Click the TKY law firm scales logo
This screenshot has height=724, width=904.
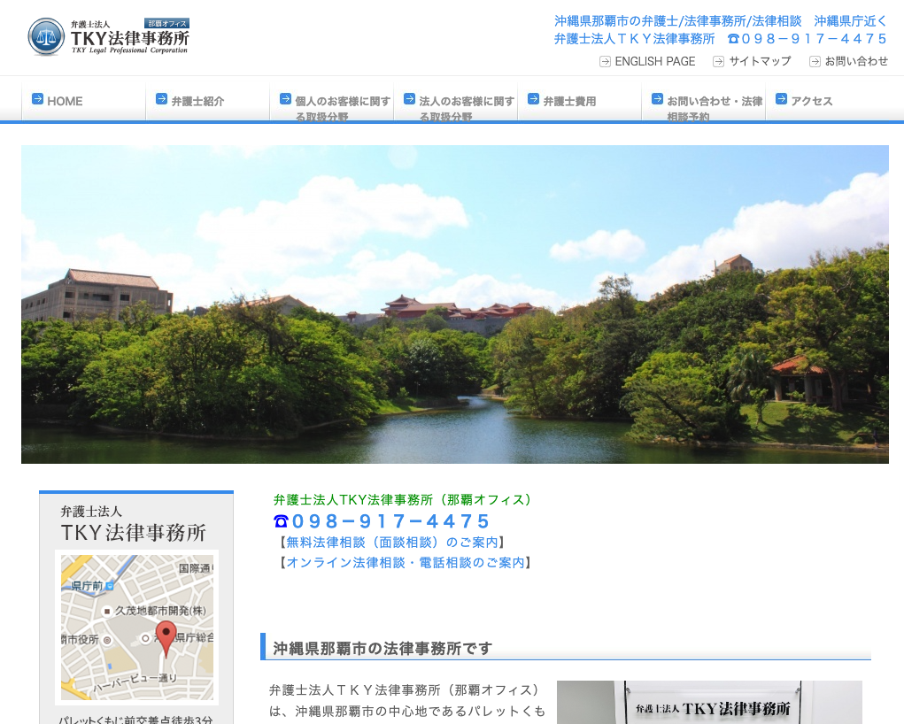tap(46, 37)
